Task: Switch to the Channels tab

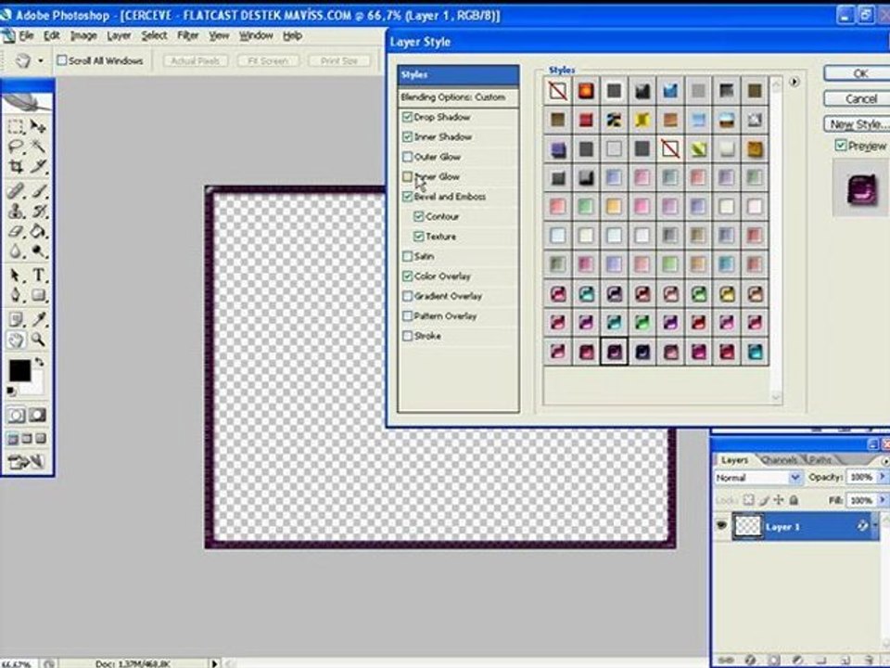Action: (x=780, y=459)
